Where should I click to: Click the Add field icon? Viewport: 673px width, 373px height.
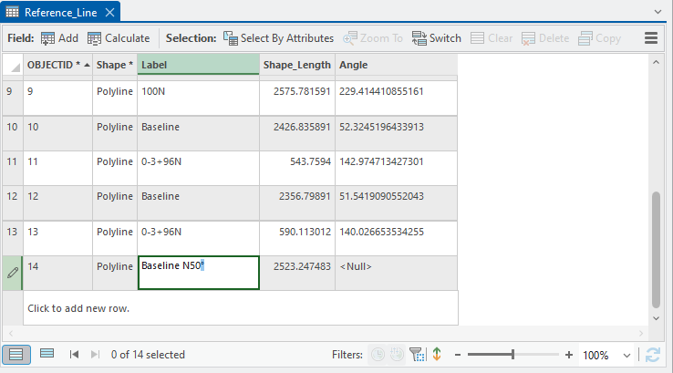click(x=59, y=38)
